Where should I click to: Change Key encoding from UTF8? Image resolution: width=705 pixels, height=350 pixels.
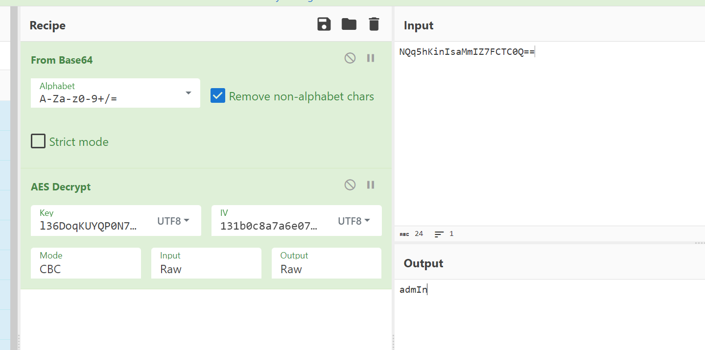pos(173,221)
